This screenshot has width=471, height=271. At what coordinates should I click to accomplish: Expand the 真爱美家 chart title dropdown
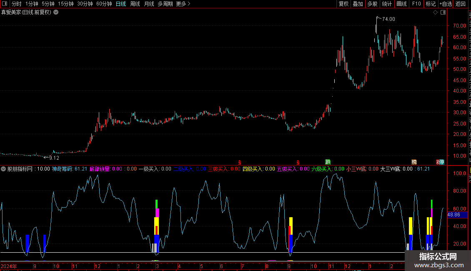pos(56,13)
